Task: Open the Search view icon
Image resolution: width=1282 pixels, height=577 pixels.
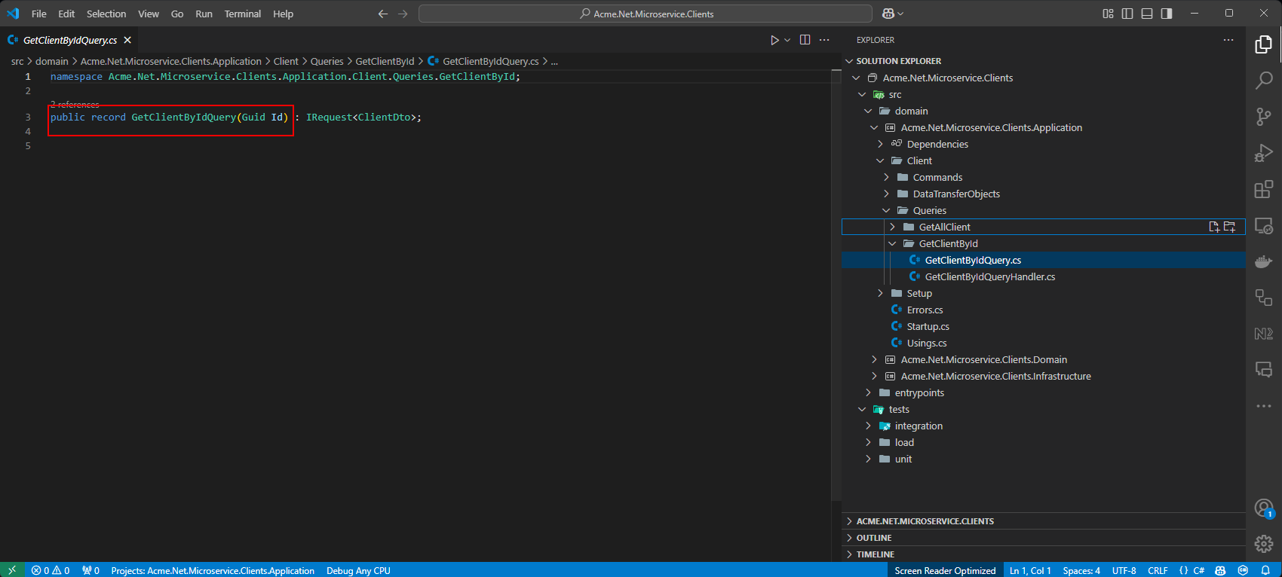Action: [x=1264, y=81]
